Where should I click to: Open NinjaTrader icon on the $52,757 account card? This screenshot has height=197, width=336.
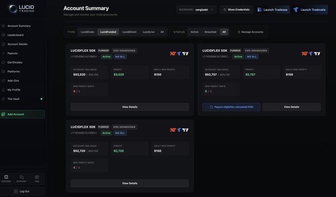[305, 53]
